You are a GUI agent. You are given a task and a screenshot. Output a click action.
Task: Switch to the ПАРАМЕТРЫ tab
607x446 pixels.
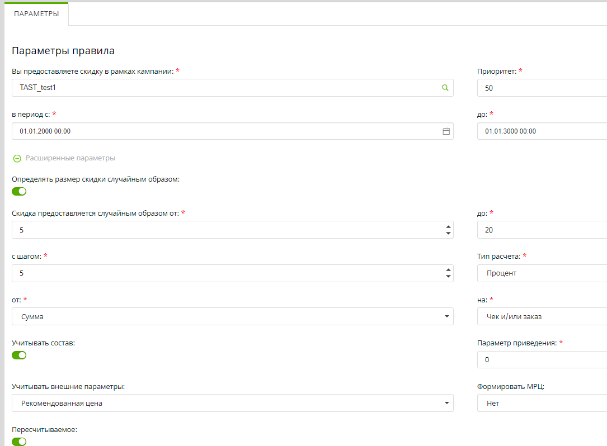[36, 14]
